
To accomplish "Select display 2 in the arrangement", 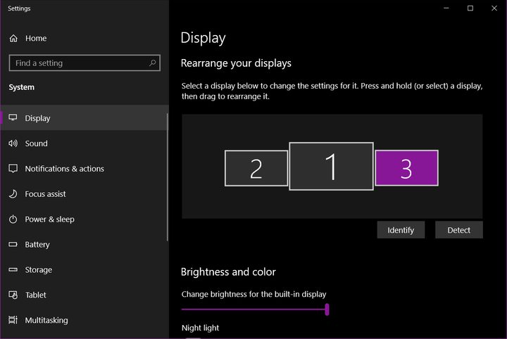I will coord(256,168).
